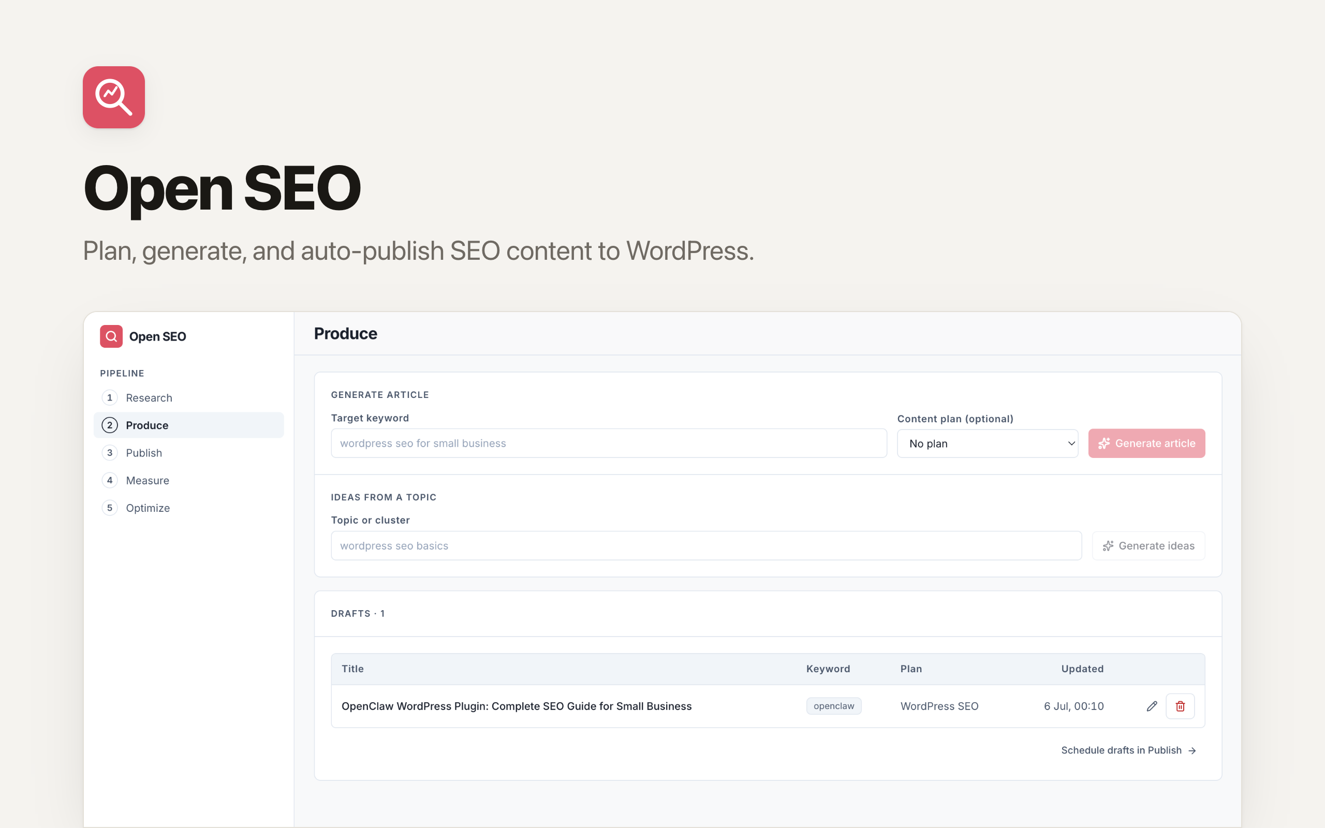Click the step 4 circle beside Measure
The image size is (1325, 828).
point(110,480)
